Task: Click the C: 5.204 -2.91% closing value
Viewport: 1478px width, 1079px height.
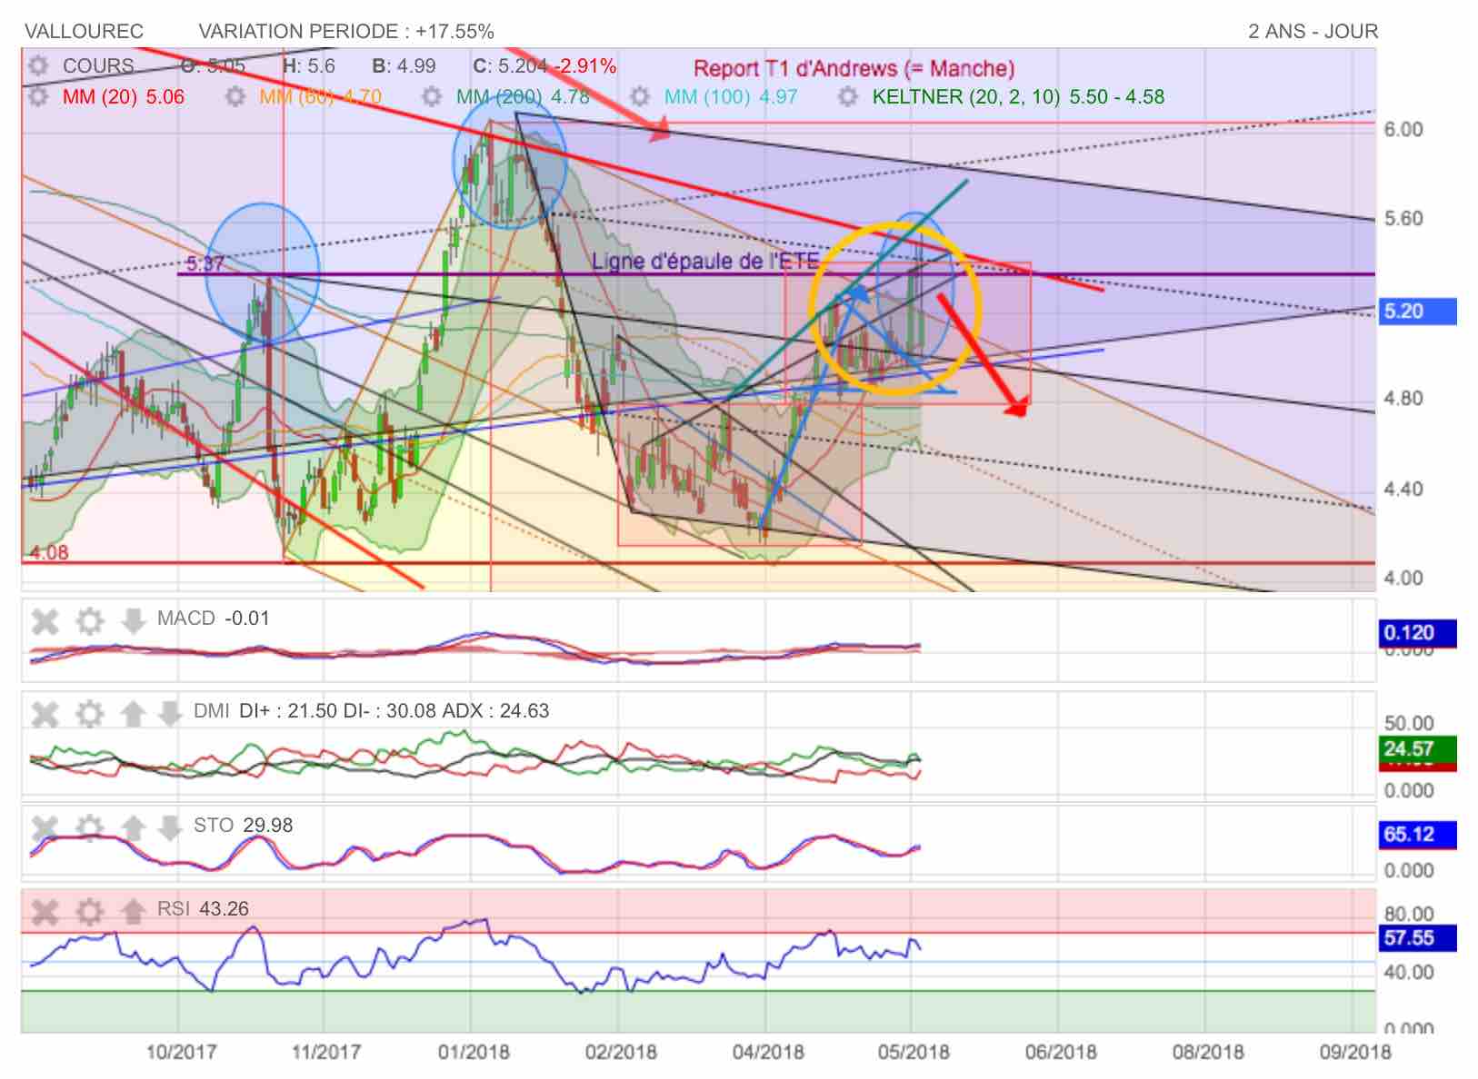Action: point(544,66)
